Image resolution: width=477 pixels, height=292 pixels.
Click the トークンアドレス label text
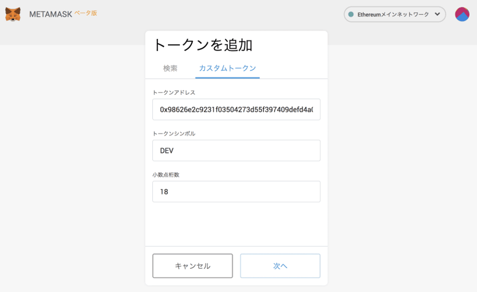pyautogui.click(x=174, y=93)
